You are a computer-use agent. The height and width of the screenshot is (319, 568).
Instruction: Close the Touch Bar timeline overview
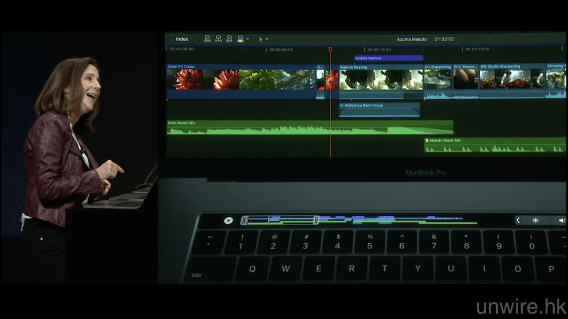pyautogui.click(x=228, y=220)
